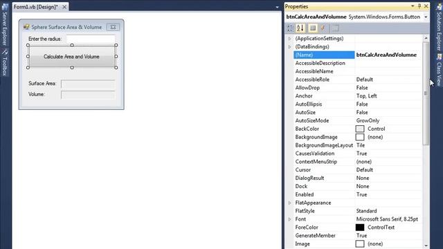This screenshot has width=443, height=249.
Task: Select the Sphere Surface Area & Volume title bar
Action: [66, 27]
